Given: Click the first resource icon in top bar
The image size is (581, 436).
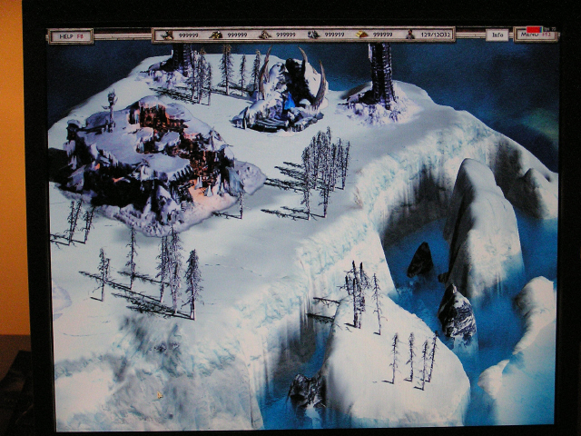Looking at the screenshot, I should click(x=167, y=35).
